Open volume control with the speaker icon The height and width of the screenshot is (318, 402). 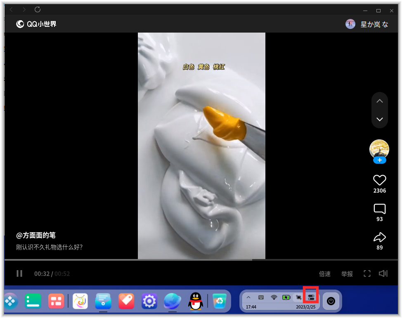click(383, 273)
